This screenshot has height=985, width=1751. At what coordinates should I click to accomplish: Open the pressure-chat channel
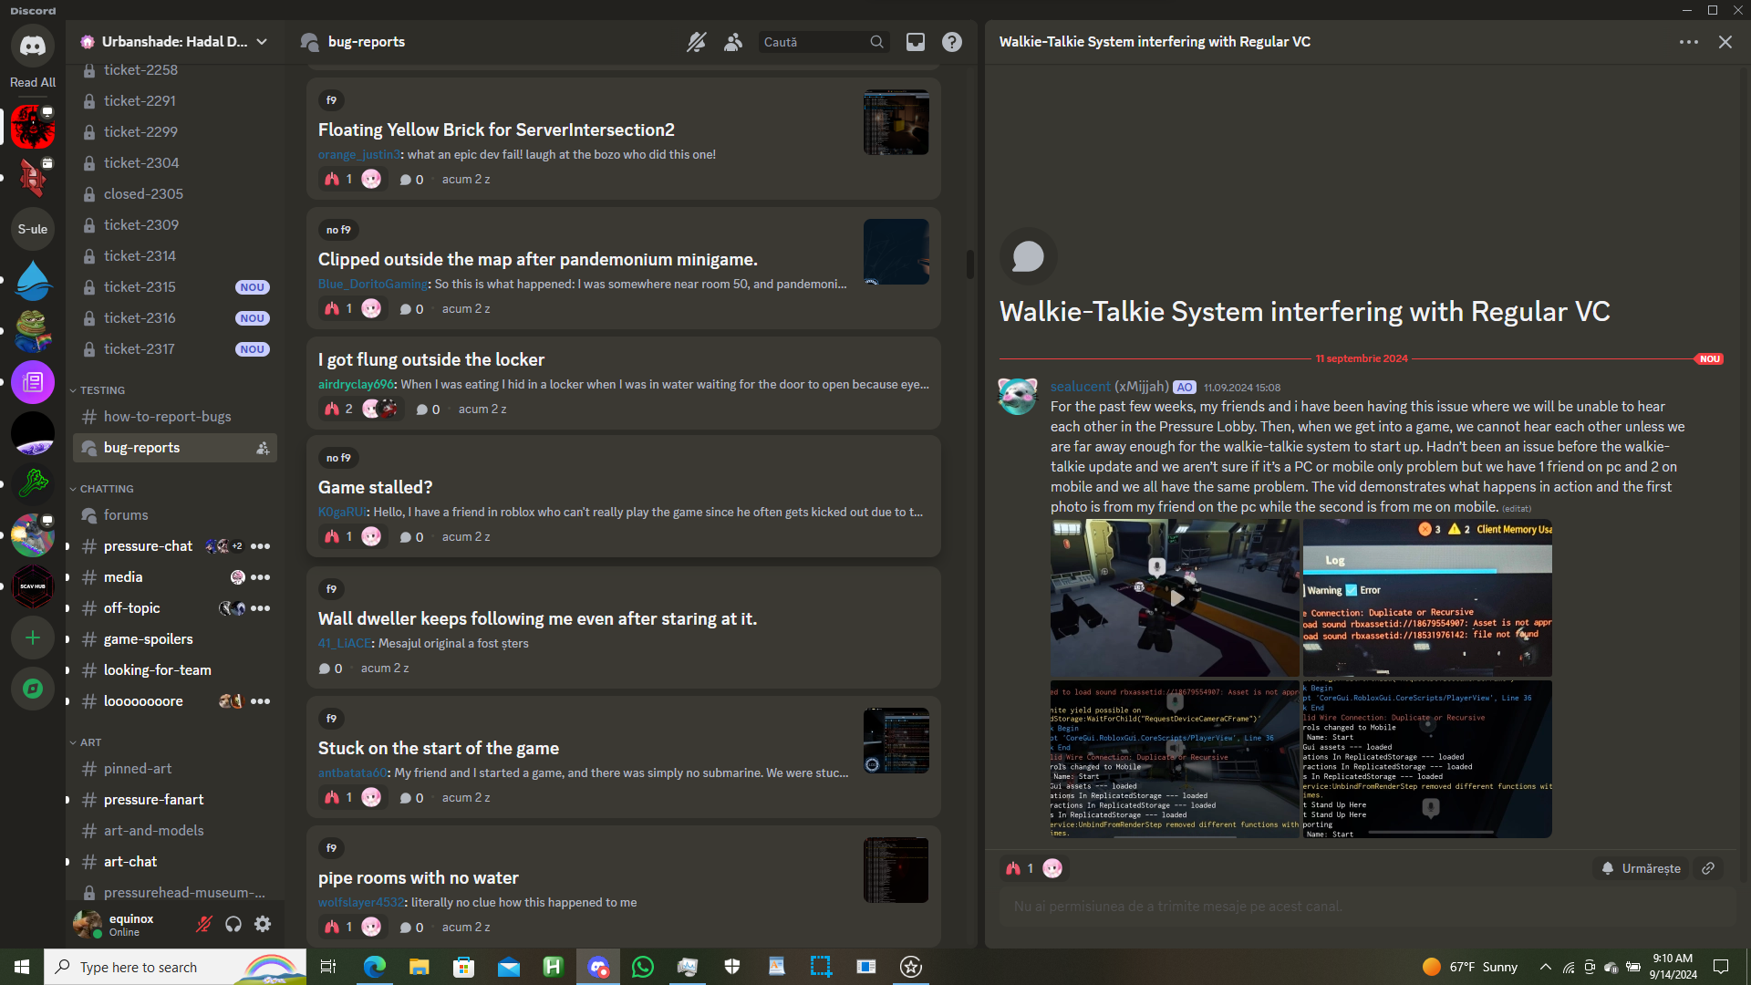tap(148, 546)
